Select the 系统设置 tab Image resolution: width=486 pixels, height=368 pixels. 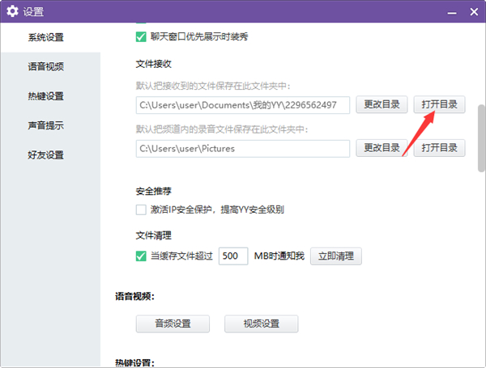click(x=46, y=37)
